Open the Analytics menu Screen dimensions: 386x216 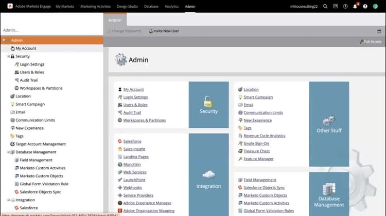coord(171,6)
